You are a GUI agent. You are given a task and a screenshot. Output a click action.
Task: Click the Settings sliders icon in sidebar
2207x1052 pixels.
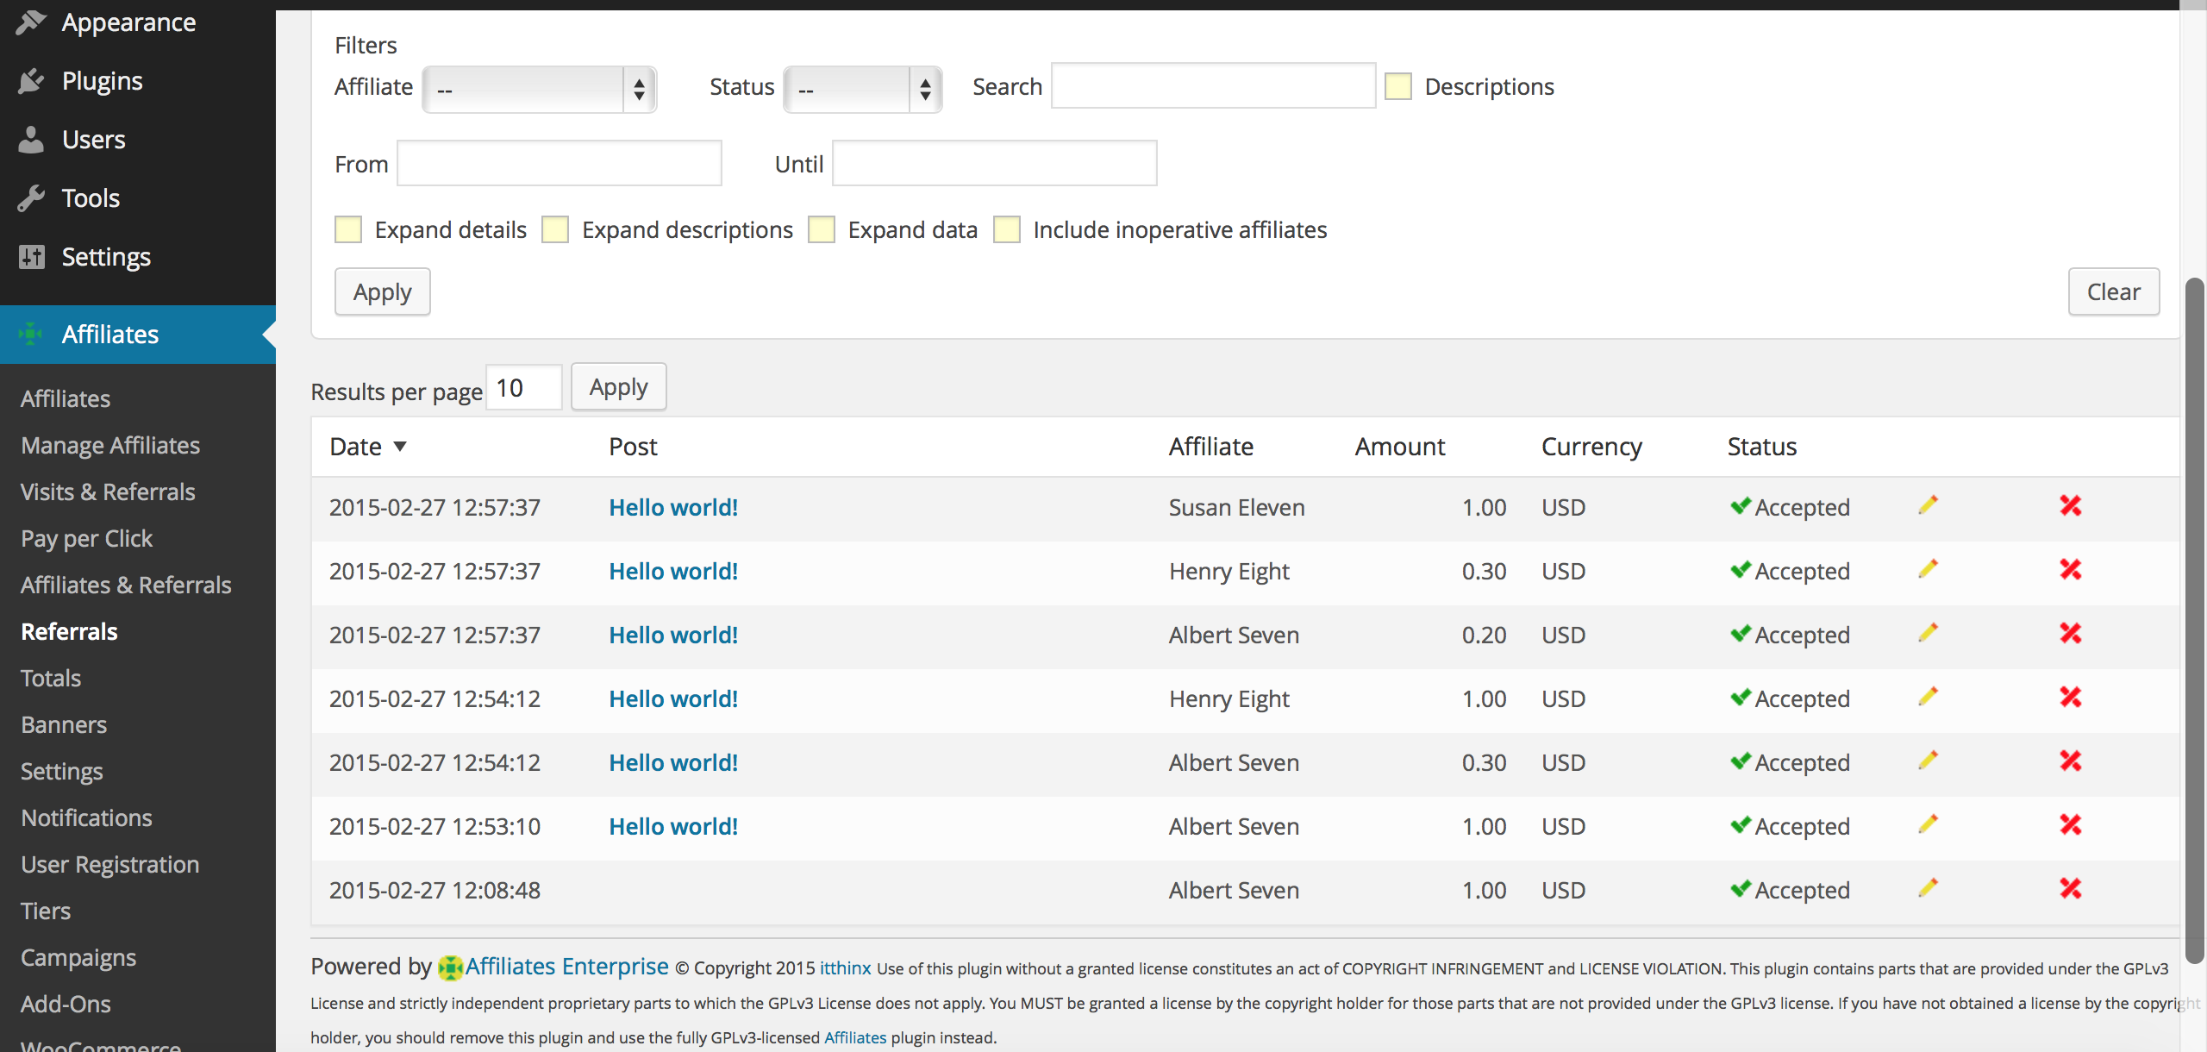click(31, 257)
